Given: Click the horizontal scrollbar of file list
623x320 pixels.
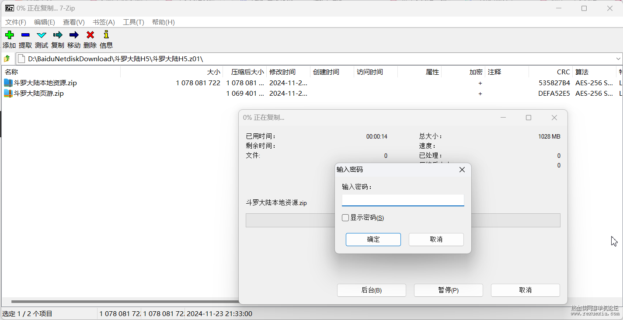Looking at the screenshot, I should tap(125, 302).
